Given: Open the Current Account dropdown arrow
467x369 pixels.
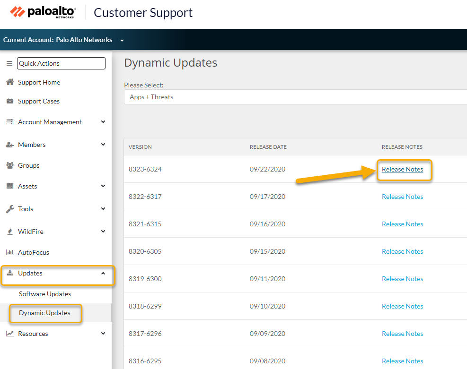Looking at the screenshot, I should [x=122, y=41].
